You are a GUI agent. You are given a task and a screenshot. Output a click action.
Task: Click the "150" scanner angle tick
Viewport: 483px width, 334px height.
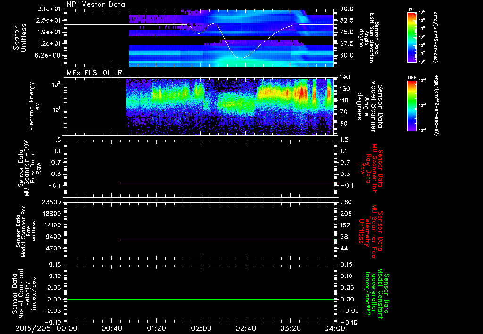[345, 89]
